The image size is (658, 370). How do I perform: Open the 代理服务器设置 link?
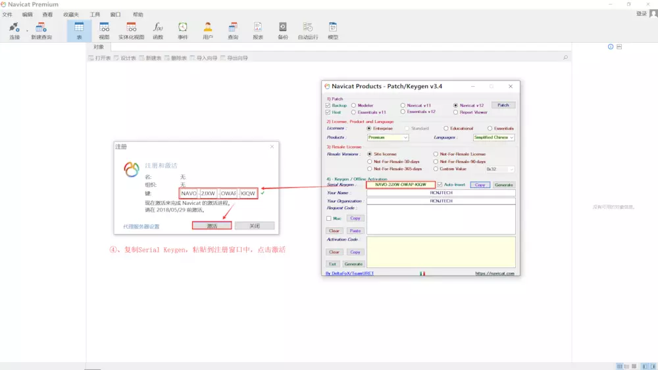click(141, 227)
